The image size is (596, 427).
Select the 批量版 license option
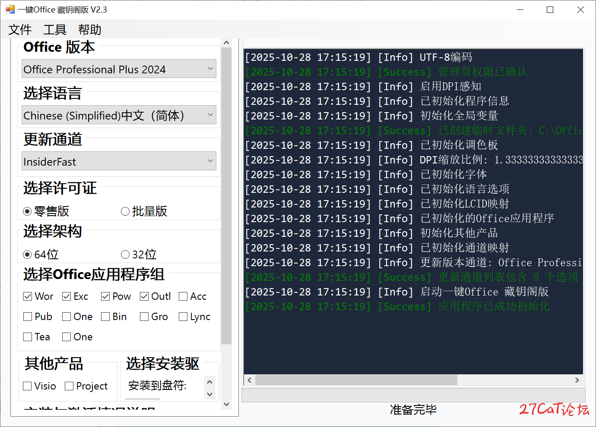[x=125, y=211]
